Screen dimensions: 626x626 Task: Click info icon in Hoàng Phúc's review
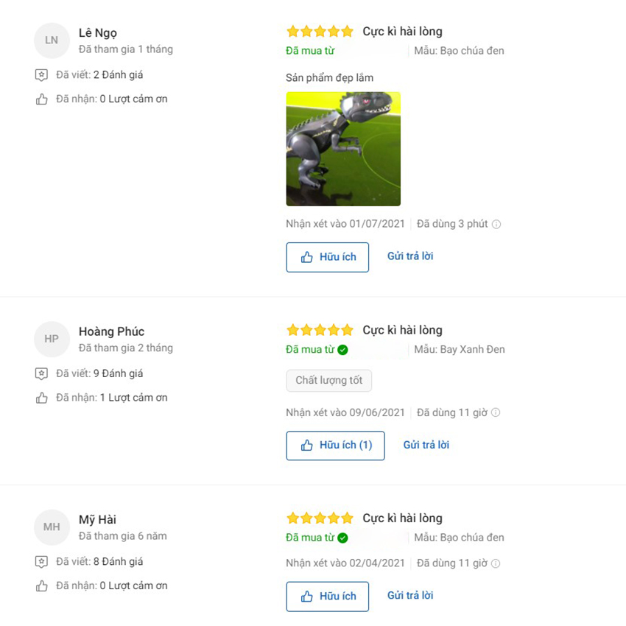pos(496,412)
